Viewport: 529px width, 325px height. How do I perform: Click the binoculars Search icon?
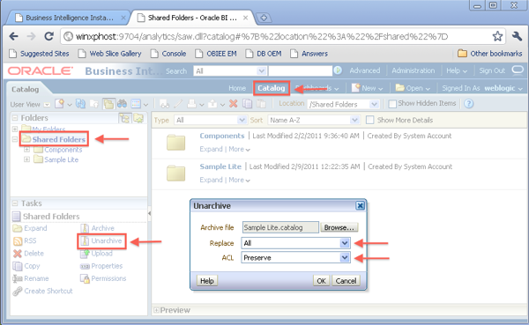(122, 104)
